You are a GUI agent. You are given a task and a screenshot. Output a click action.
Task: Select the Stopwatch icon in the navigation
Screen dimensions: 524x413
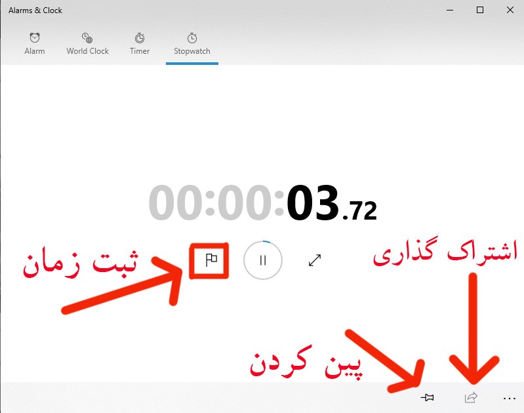point(191,38)
